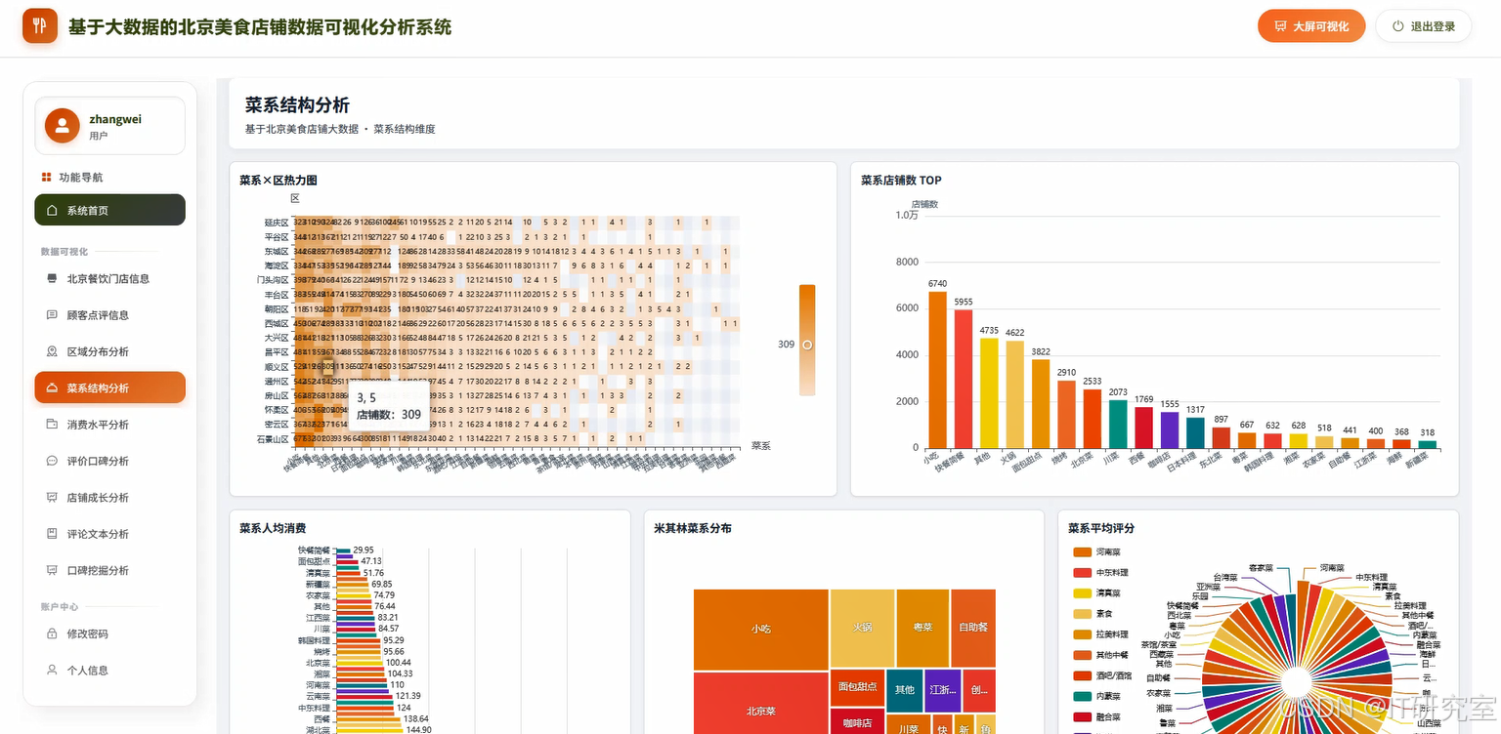Click the 咖啡店 bar labeled 1555
Viewport: 1501px width, 734px height.
click(x=1170, y=430)
